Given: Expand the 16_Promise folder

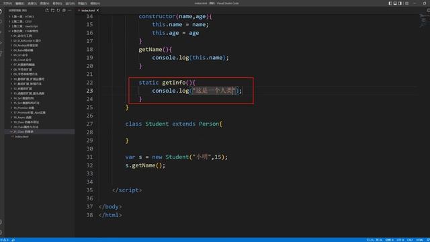Looking at the screenshot, I should (39, 108).
